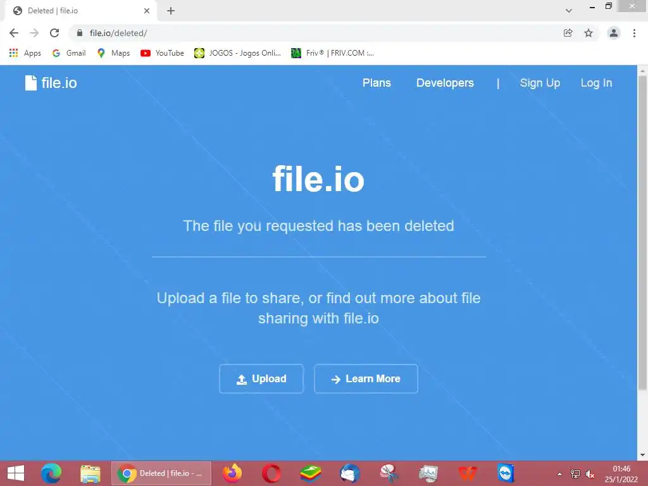
Task: Close the Deleted | file.io tab
Action: pos(147,11)
